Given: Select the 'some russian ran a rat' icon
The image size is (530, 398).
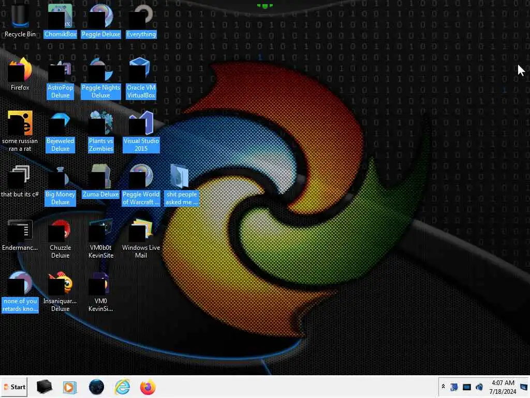Looking at the screenshot, I should (20, 131).
